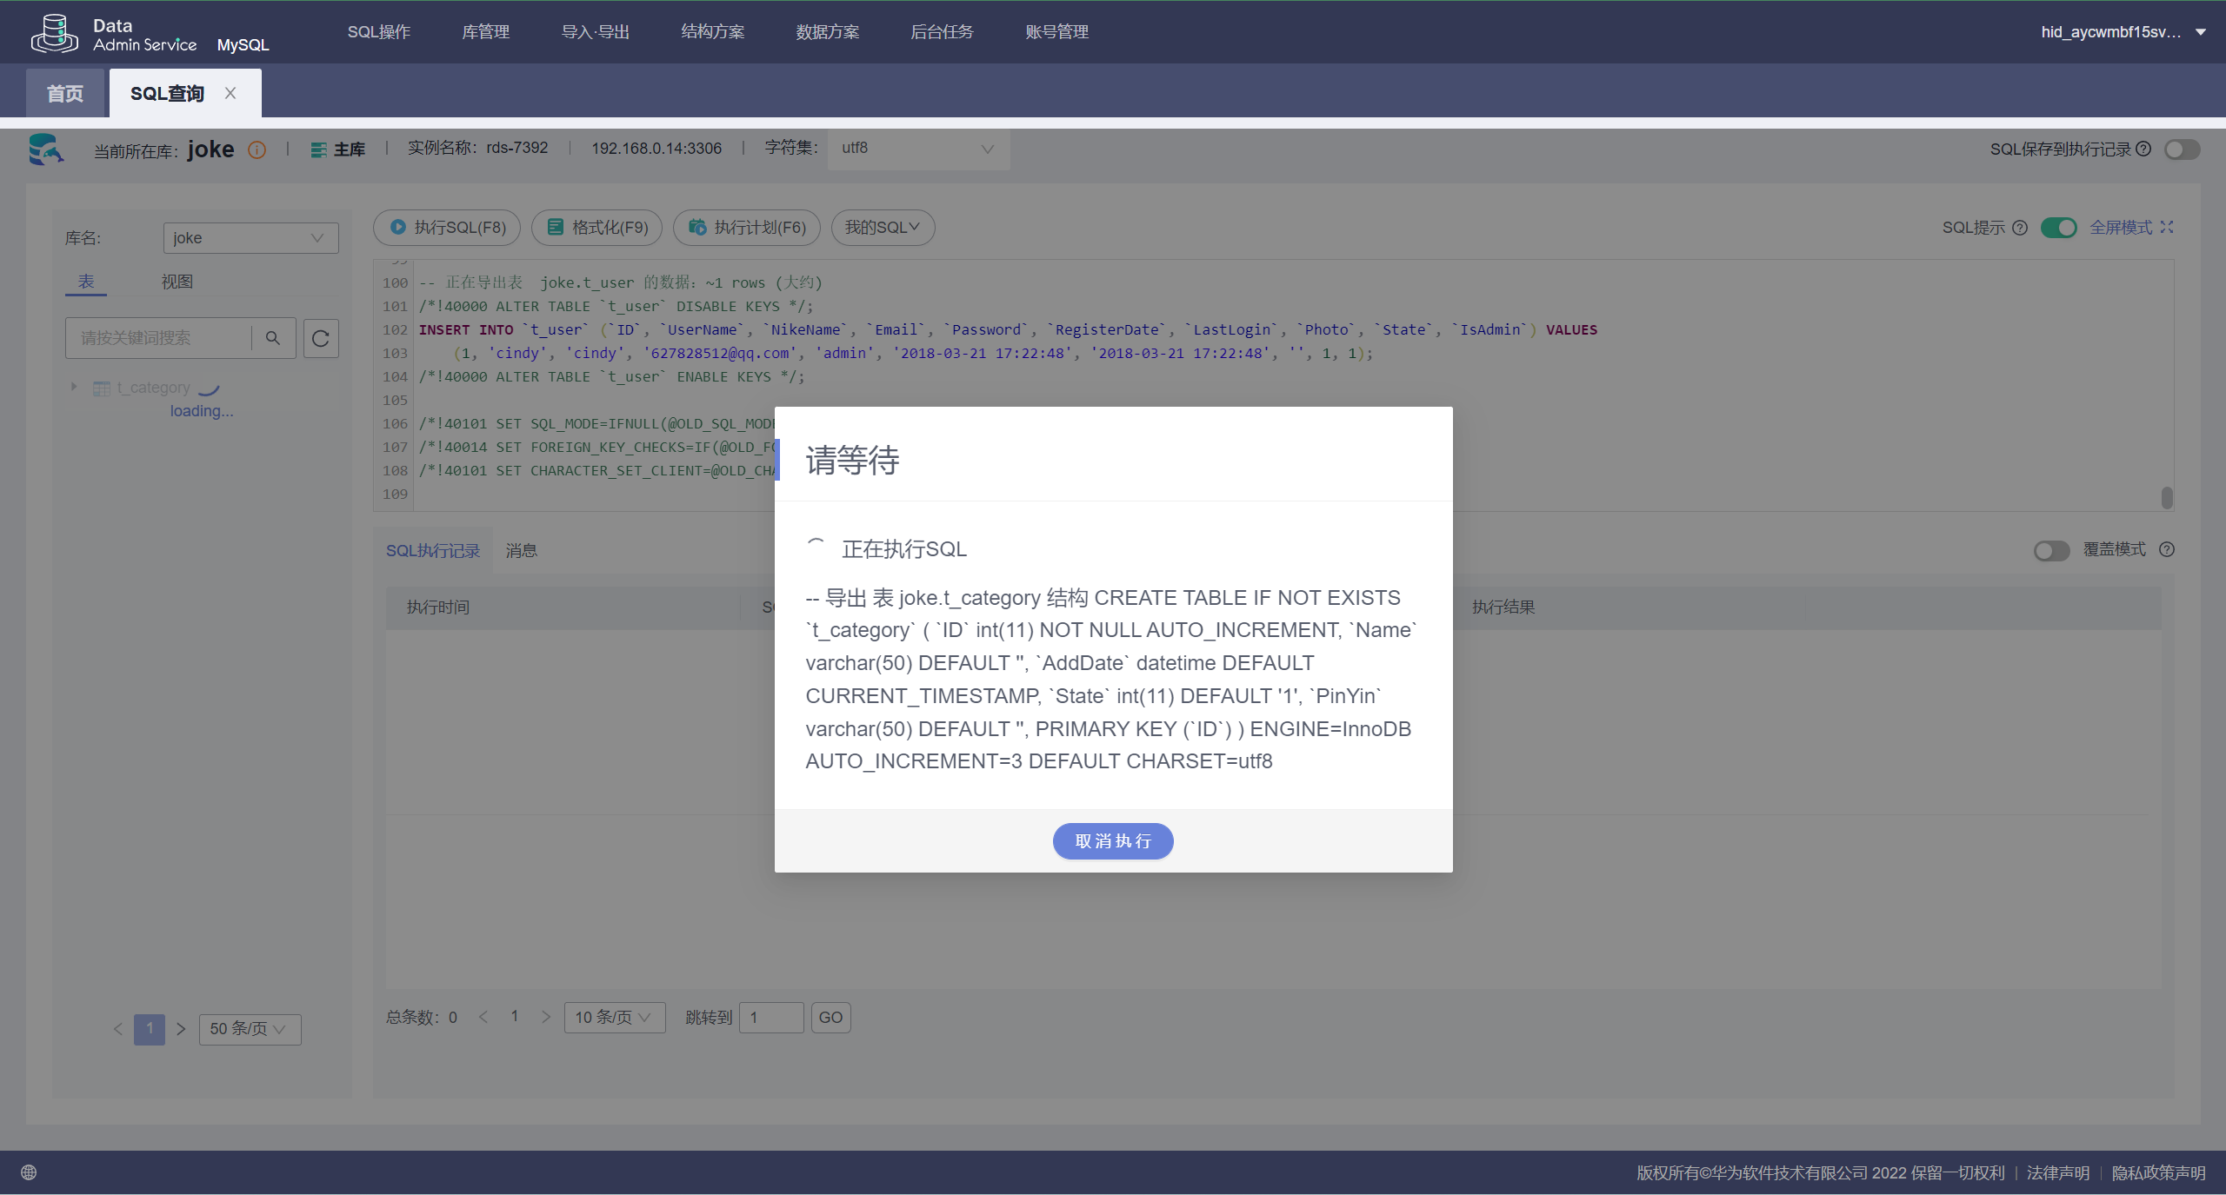Open the 库名 joke dropdown

pyautogui.click(x=250, y=238)
